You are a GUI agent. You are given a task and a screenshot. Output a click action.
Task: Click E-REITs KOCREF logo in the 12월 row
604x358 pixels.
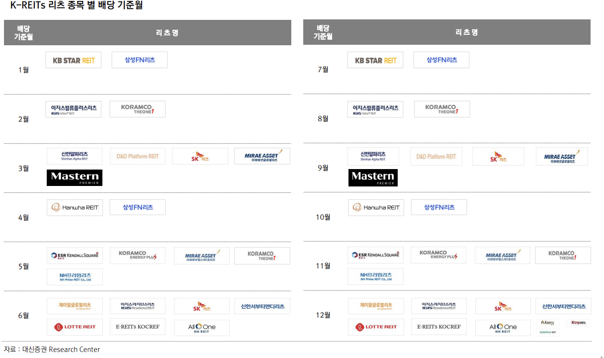tap(439, 327)
